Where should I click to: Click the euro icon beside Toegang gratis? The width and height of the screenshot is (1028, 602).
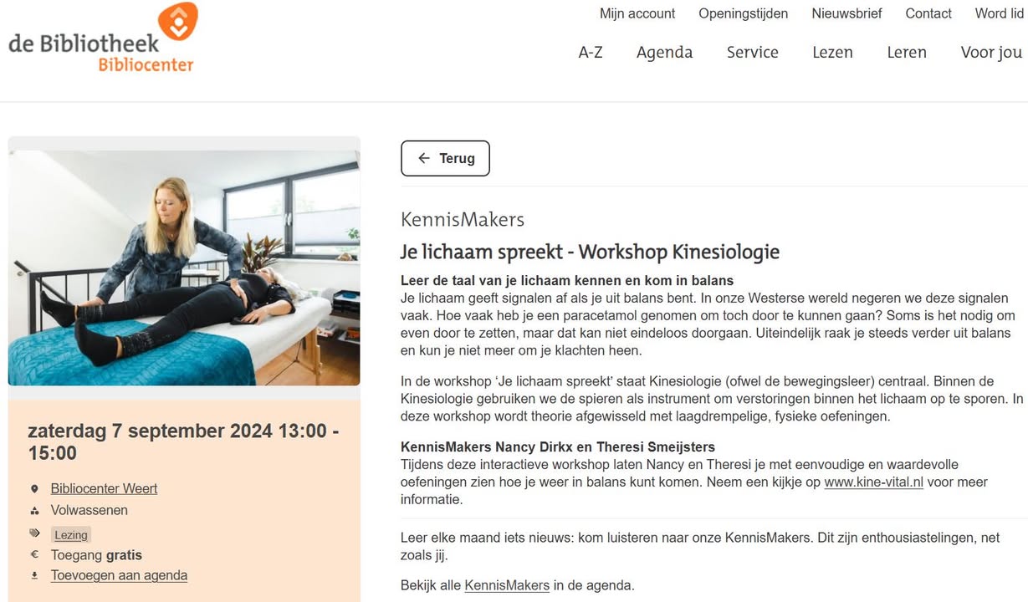click(34, 555)
